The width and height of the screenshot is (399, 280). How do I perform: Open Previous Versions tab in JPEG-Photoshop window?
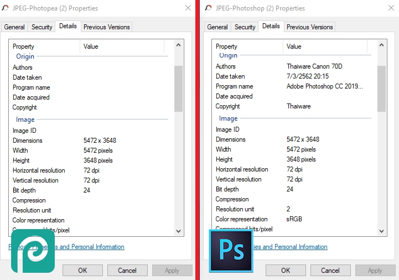click(310, 27)
